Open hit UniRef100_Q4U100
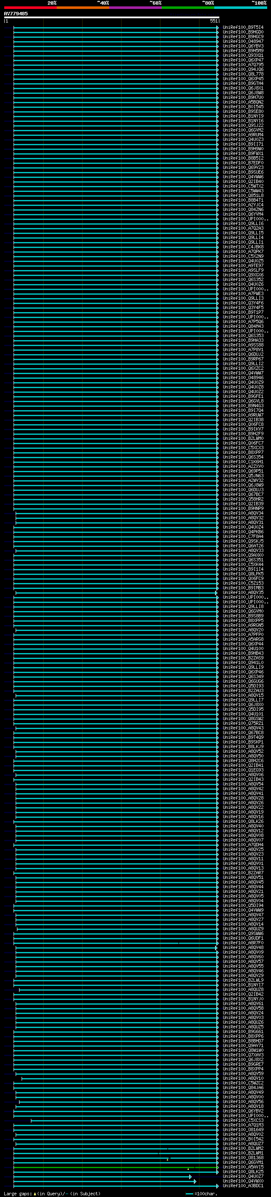 [243, 648]
